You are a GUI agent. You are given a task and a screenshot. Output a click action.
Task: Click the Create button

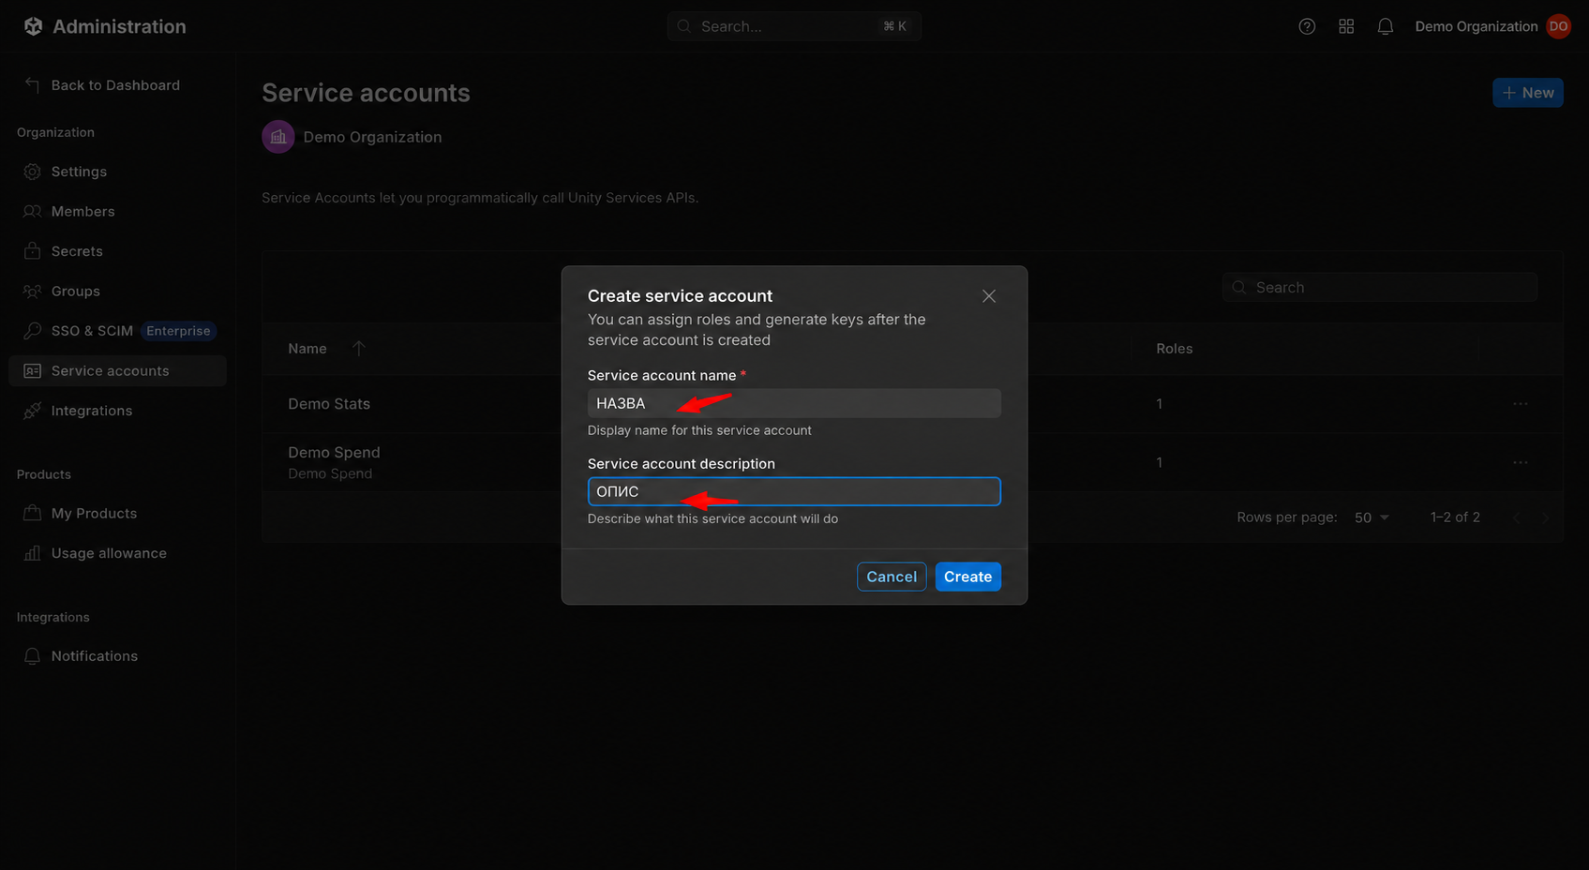967,577
